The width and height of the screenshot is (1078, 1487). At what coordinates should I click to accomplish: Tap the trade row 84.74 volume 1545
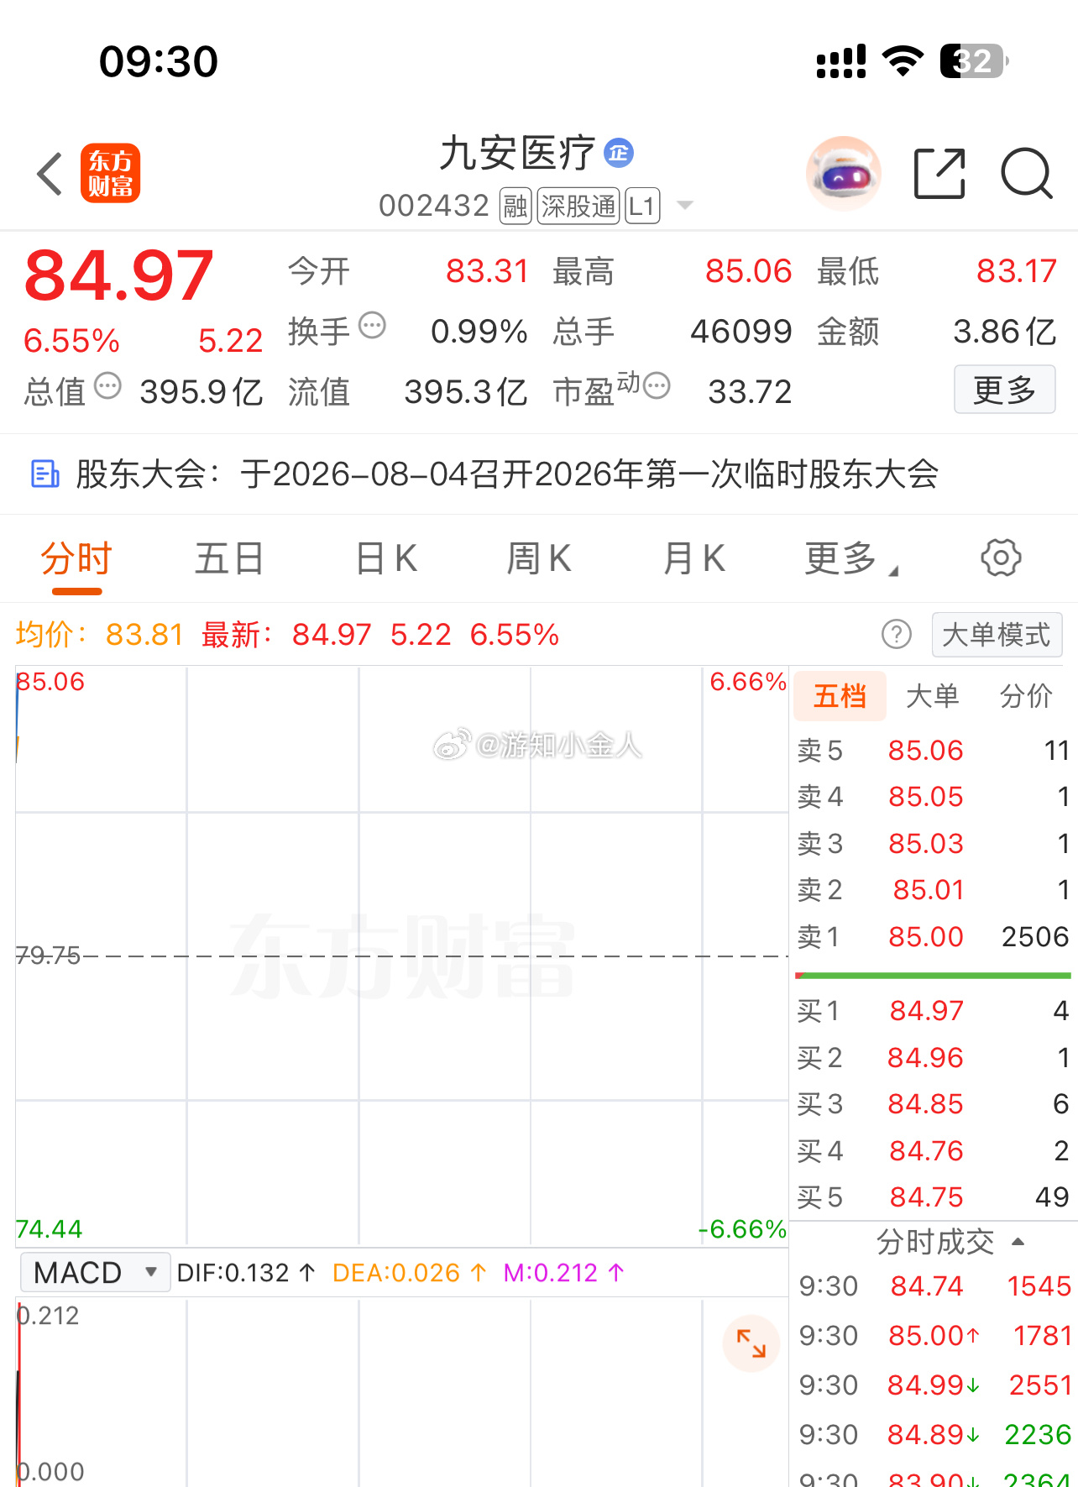coord(934,1286)
